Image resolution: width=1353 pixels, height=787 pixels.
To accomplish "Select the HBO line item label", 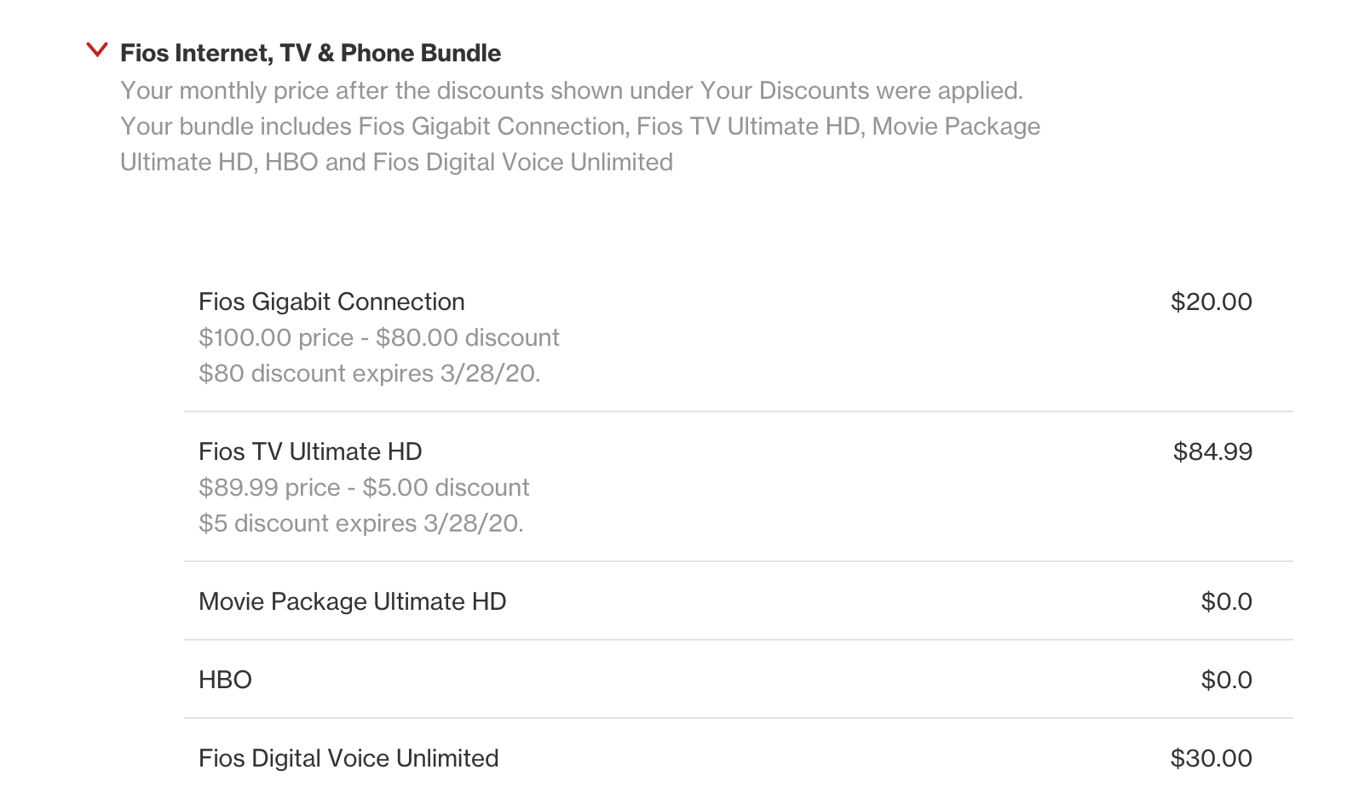I will (225, 680).
